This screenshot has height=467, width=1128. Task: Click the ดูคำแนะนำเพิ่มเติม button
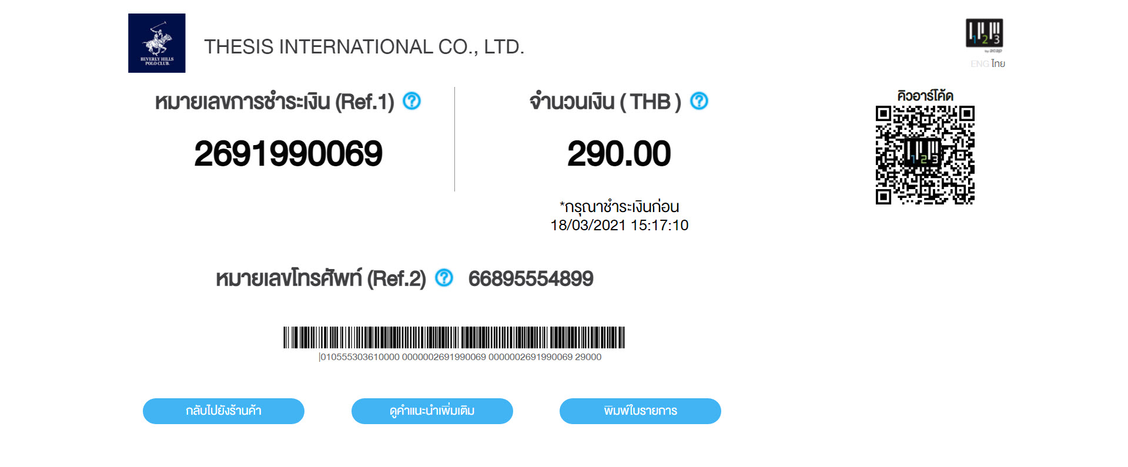pyautogui.click(x=432, y=411)
